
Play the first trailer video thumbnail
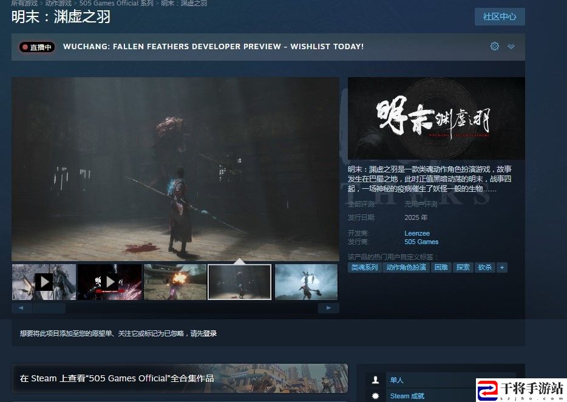(x=44, y=282)
